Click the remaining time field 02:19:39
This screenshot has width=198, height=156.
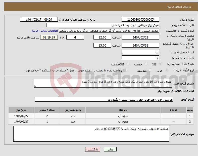tap(49, 37)
